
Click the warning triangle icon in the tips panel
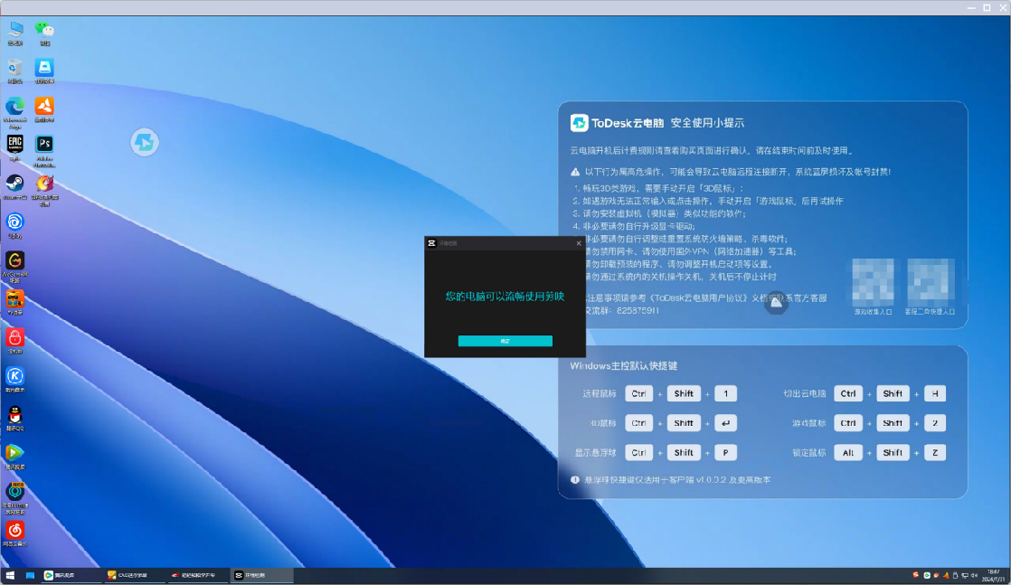point(575,172)
